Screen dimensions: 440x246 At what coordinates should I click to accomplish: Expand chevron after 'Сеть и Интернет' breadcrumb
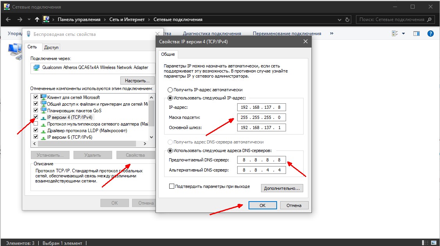coord(149,19)
